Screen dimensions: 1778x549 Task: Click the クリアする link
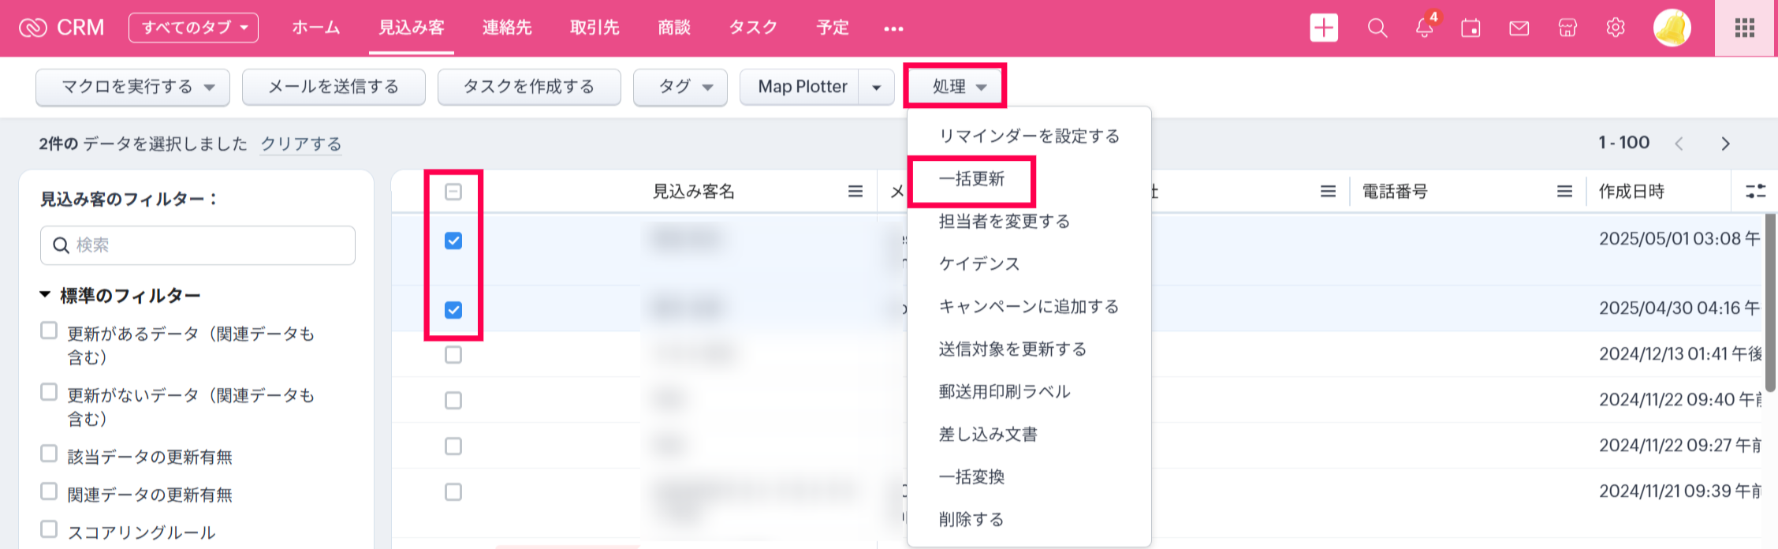click(300, 144)
